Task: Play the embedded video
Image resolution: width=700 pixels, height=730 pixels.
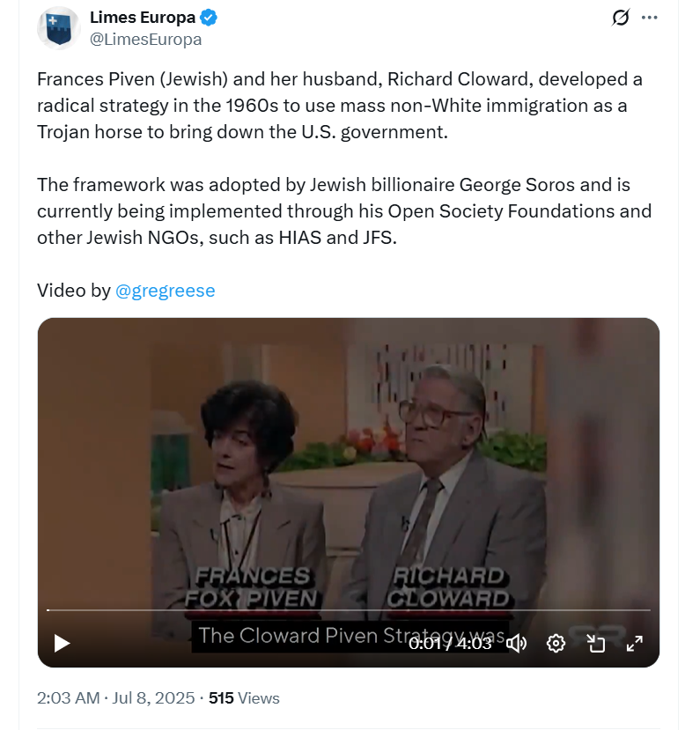Action: [62, 644]
